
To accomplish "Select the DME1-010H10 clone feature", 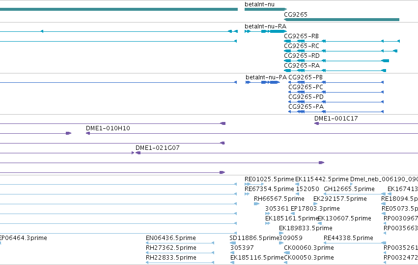I will pyautogui.click(x=252, y=133).
